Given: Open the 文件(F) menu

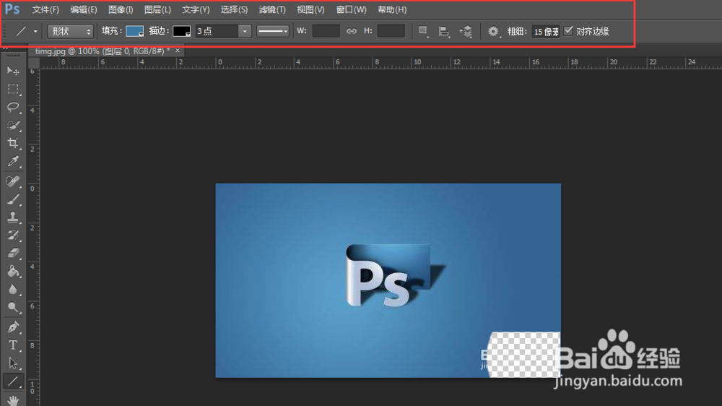Looking at the screenshot, I should point(45,9).
